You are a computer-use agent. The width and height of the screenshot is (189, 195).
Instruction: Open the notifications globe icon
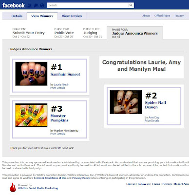[42, 5]
